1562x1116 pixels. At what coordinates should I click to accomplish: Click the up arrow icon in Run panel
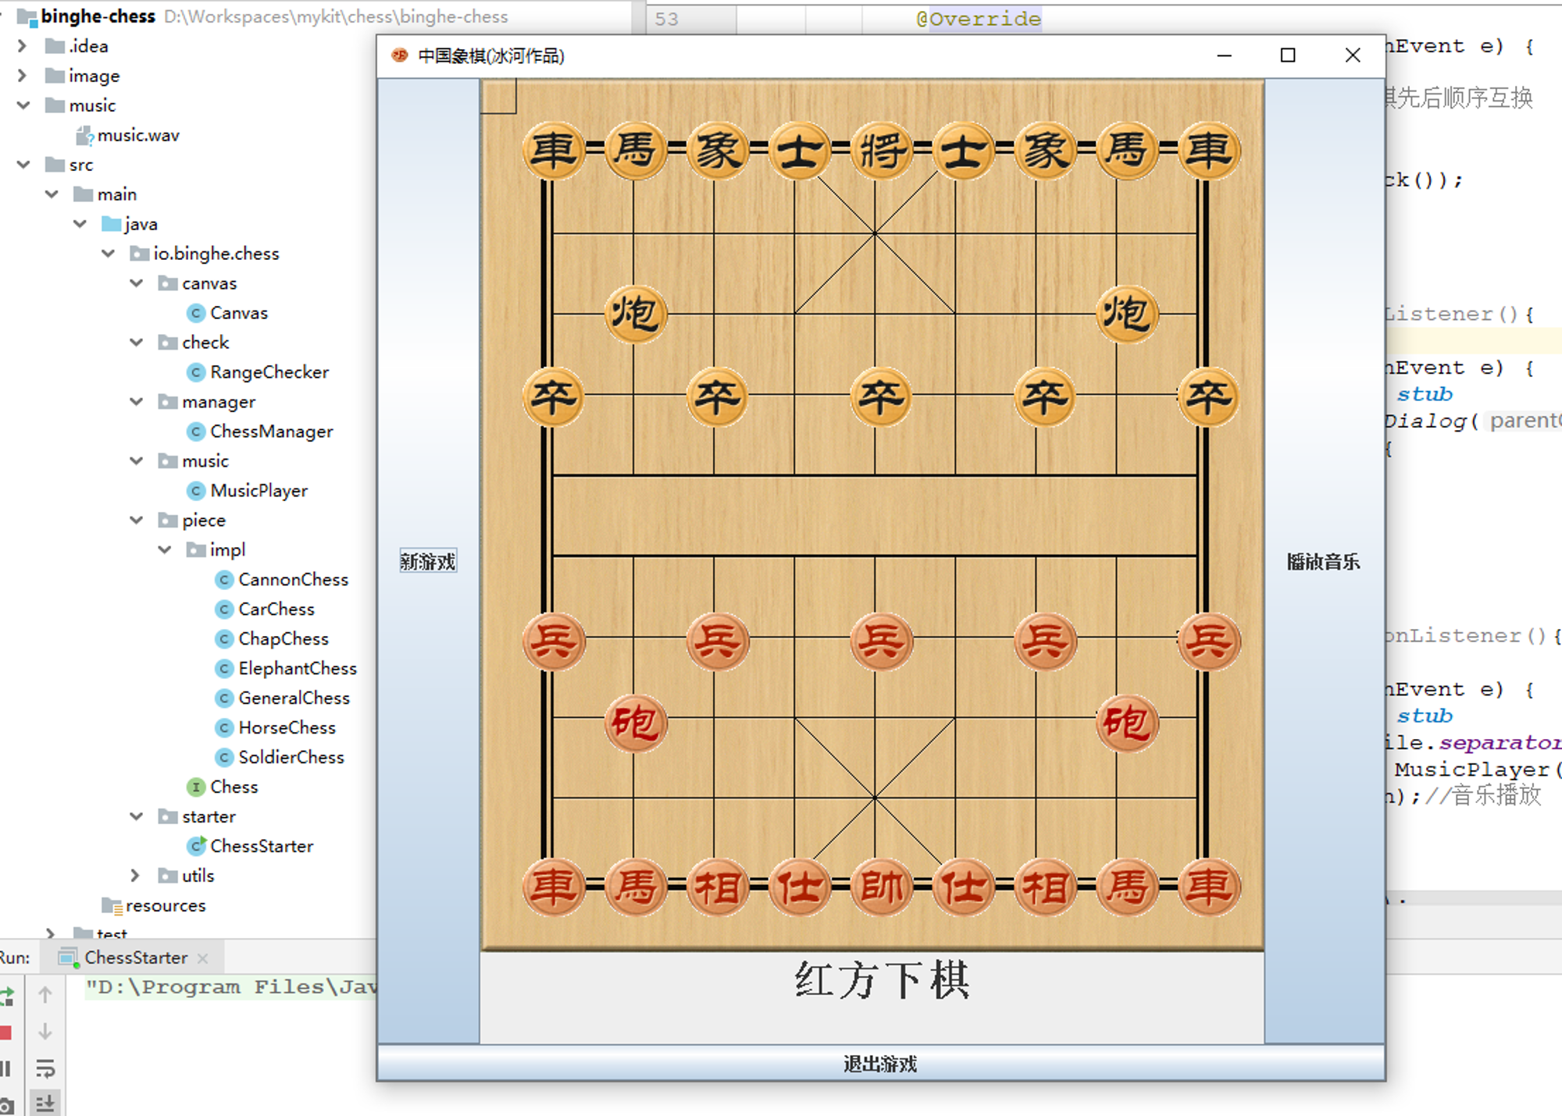45,995
